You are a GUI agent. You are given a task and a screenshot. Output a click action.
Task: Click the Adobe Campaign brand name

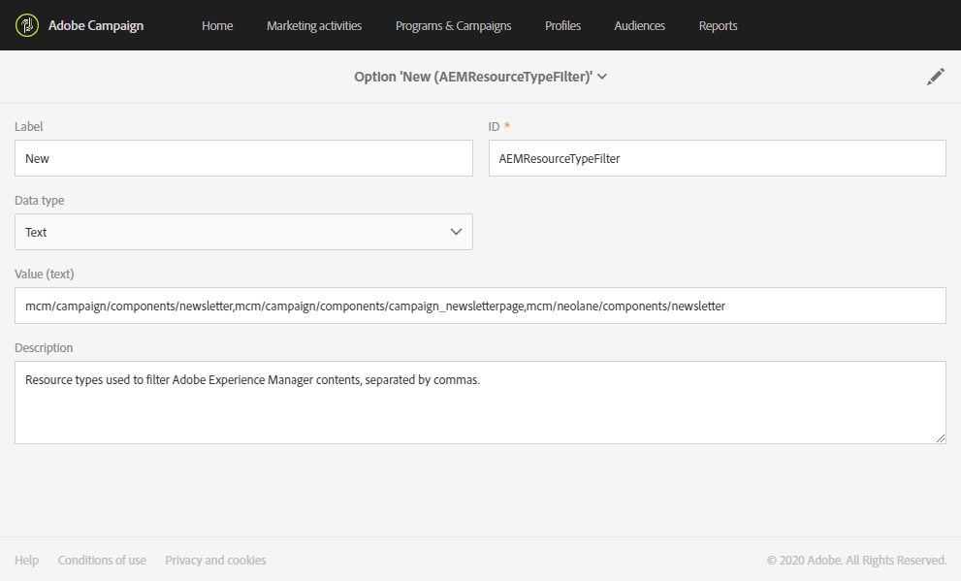[96, 25]
